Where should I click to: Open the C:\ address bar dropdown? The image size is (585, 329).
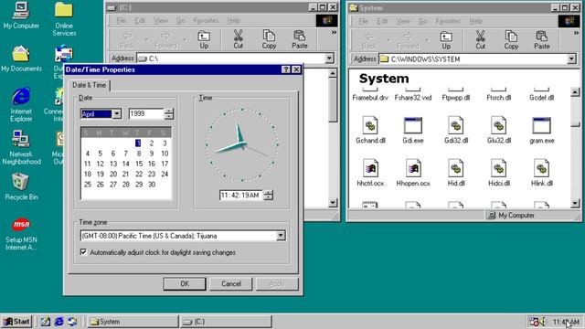tap(329, 58)
